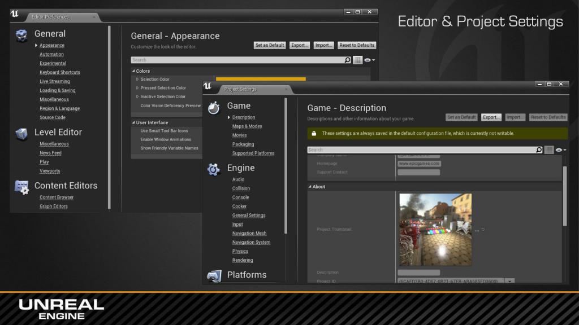Viewport: 579px width, 325px height.
Task: Click the General category icon in Editor Preferences
Action: tap(22, 35)
